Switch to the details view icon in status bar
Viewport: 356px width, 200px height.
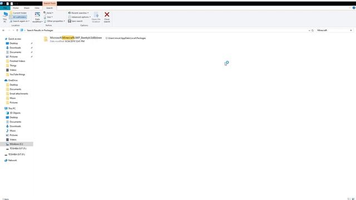349,199
